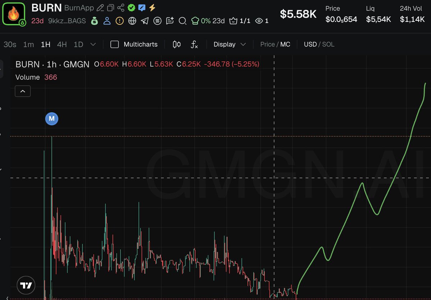Screen dimensions: 431x300
Task: Open the Display dropdown
Action: coord(230,44)
